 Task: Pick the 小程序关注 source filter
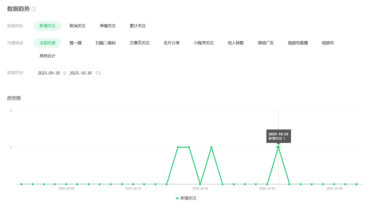[x=204, y=43]
